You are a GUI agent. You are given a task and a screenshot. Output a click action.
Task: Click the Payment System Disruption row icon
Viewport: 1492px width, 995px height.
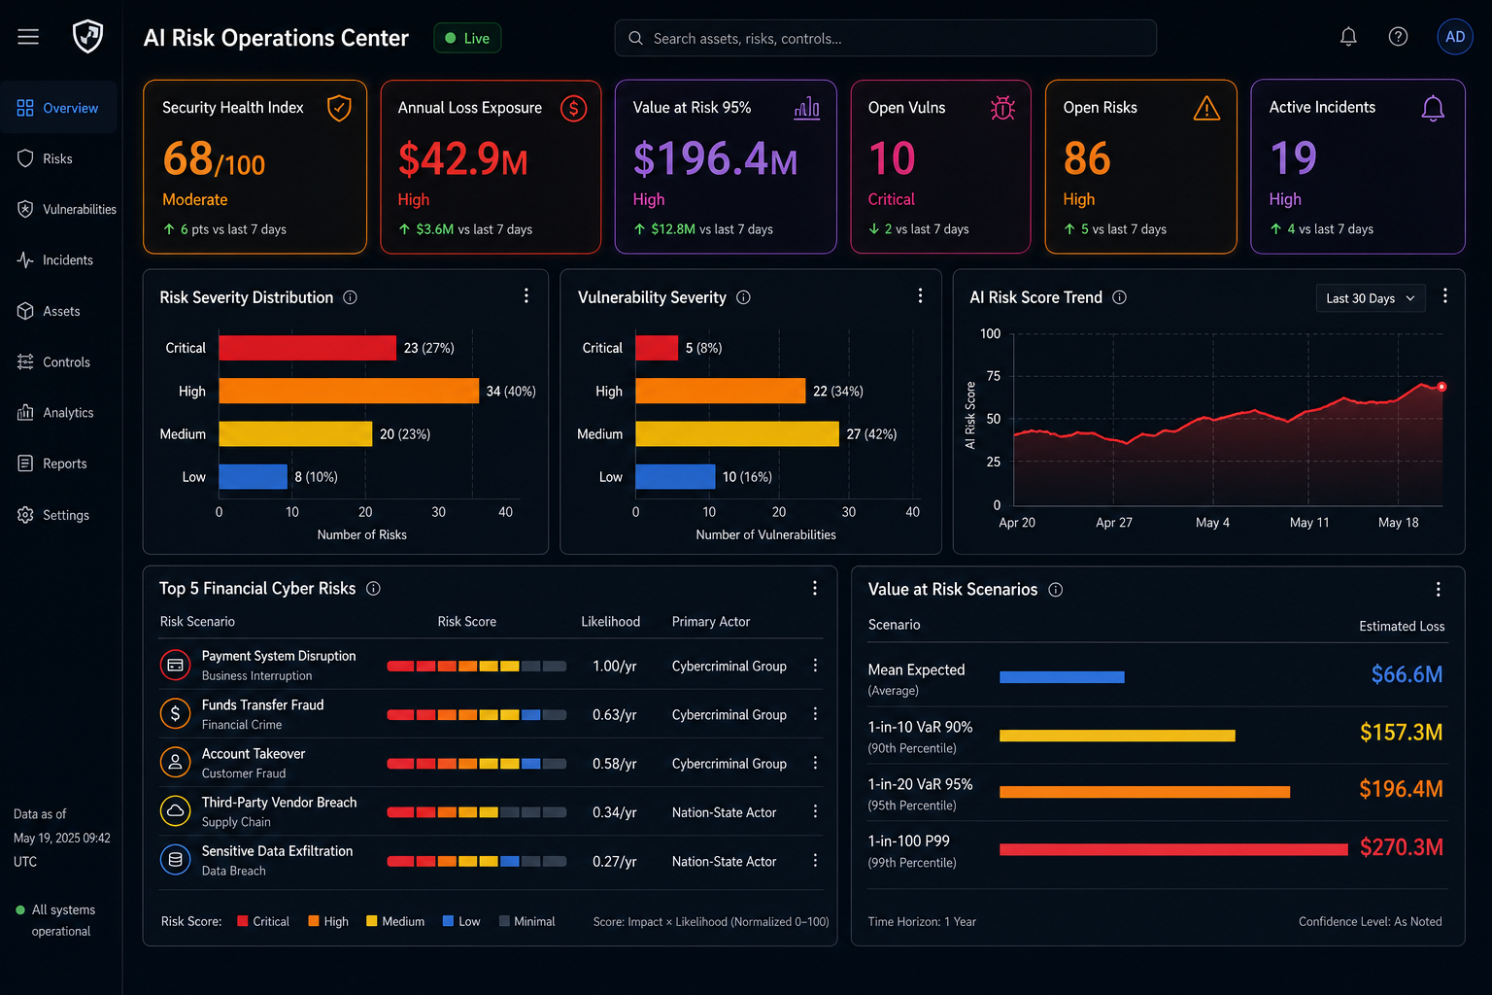click(x=175, y=666)
